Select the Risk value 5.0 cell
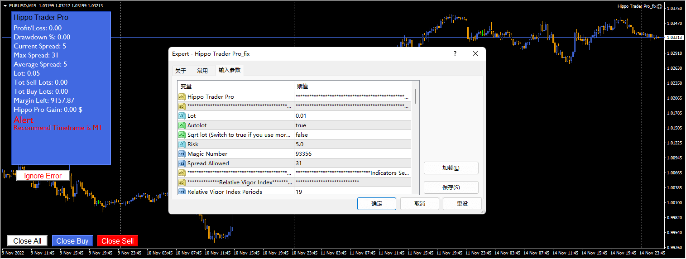 [353, 144]
